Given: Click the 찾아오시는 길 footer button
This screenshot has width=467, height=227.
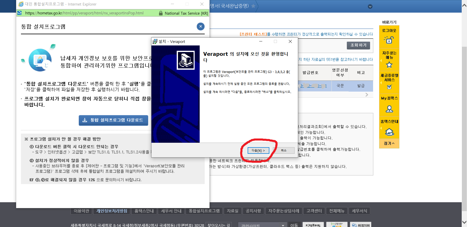Looking at the screenshot, I should [219, 225].
